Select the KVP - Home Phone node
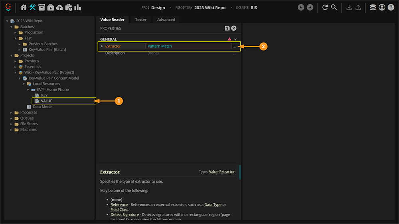The width and height of the screenshot is (399, 224). pos(53,90)
